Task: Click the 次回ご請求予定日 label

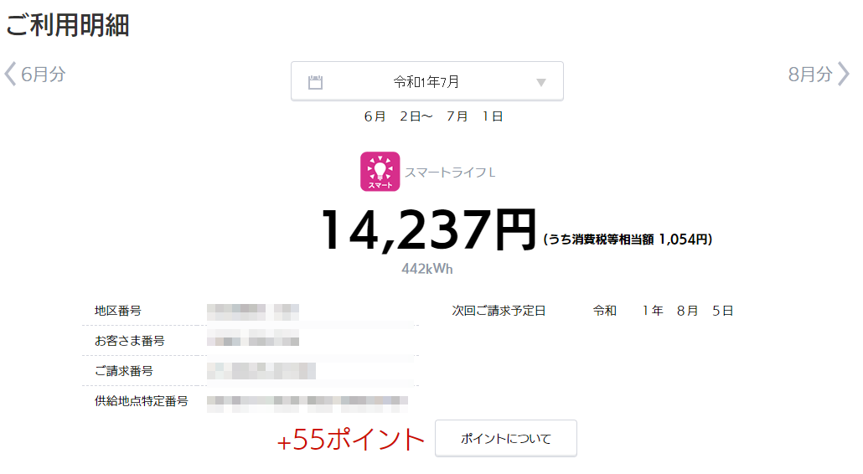Action: tap(499, 311)
